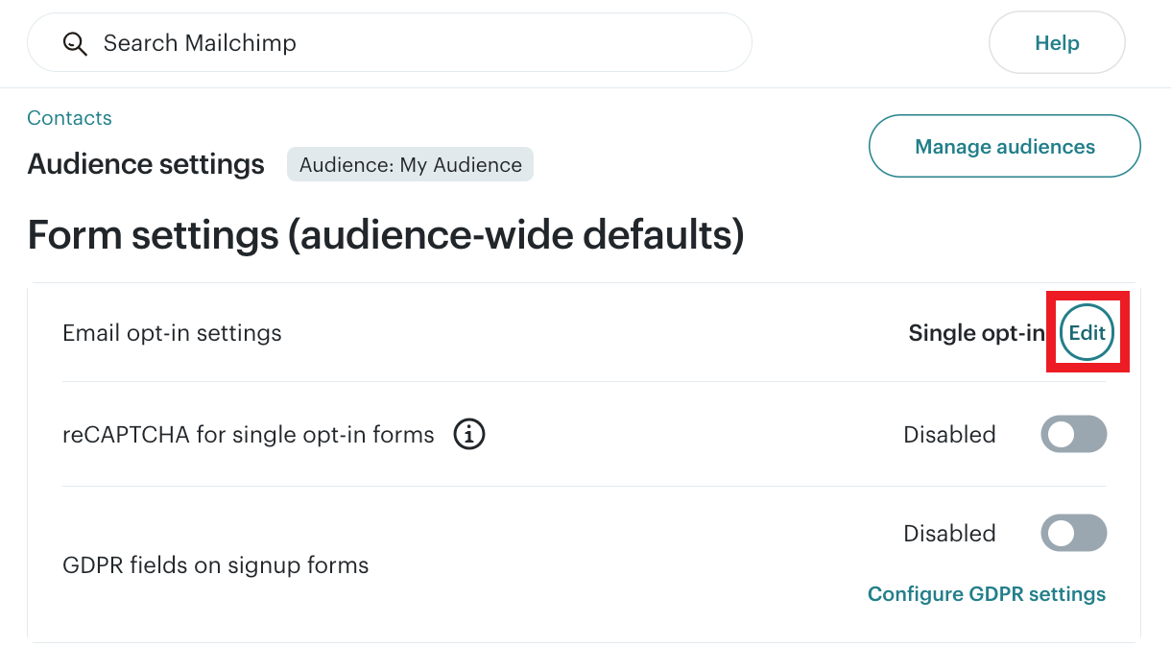This screenshot has width=1171, height=671.
Task: Click Form settings audience-wide defaults heading
Action: click(386, 235)
